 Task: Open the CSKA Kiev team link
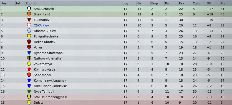41,25
